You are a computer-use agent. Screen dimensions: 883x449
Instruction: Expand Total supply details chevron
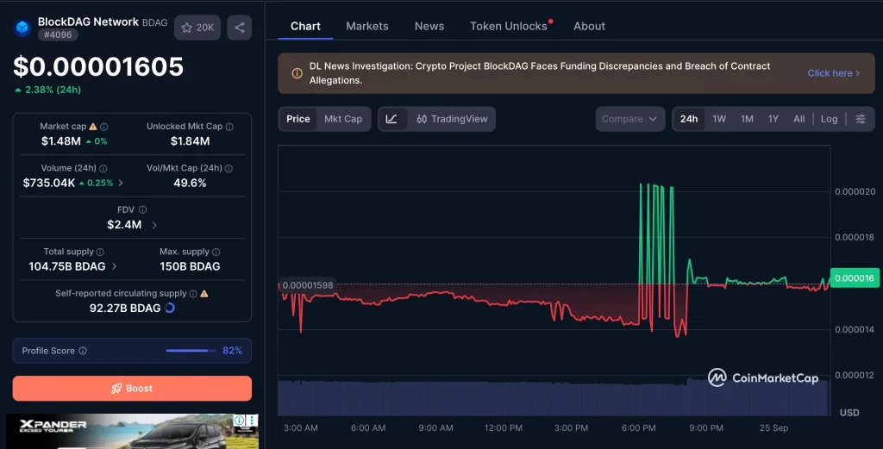(115, 266)
